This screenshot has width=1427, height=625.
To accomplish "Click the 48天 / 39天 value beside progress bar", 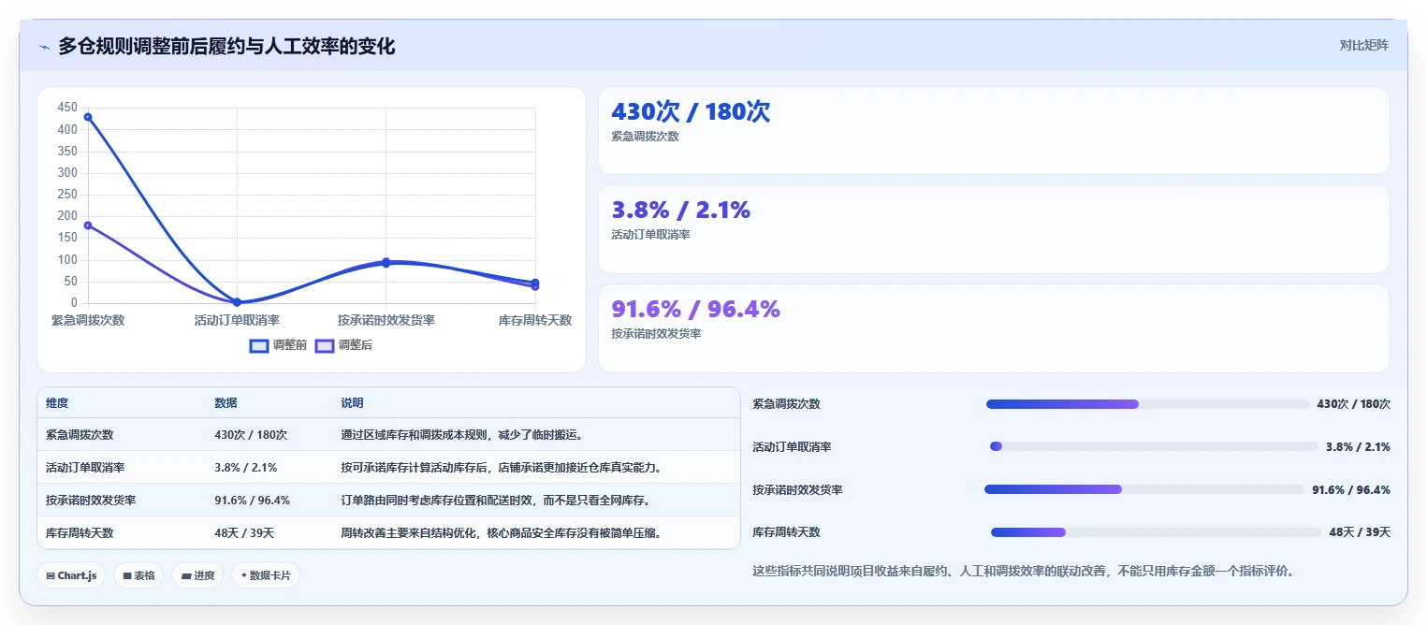I will pyautogui.click(x=1360, y=532).
